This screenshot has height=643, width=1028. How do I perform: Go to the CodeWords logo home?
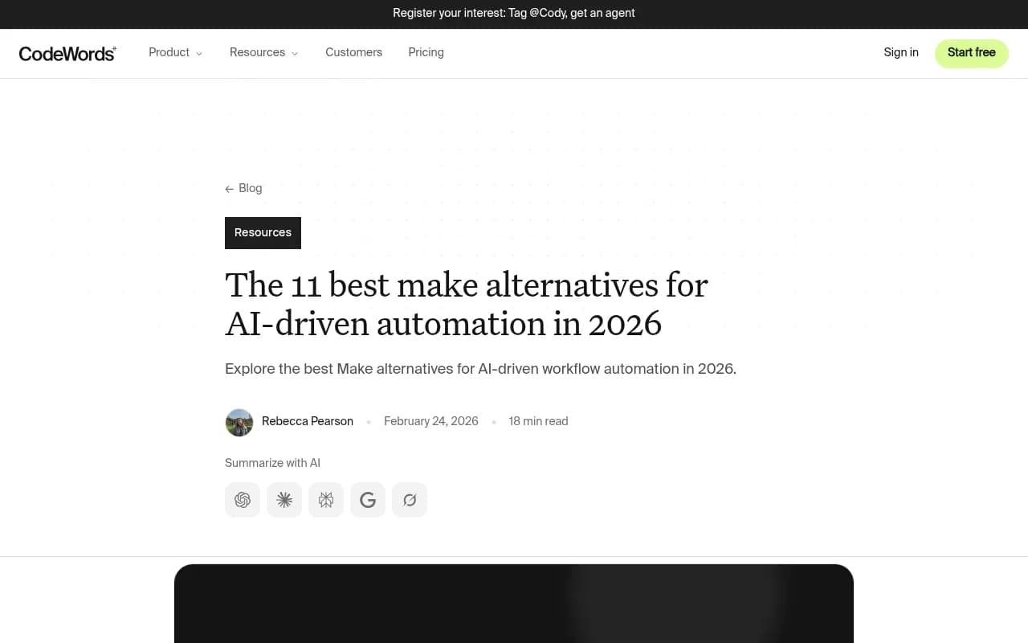(x=67, y=53)
